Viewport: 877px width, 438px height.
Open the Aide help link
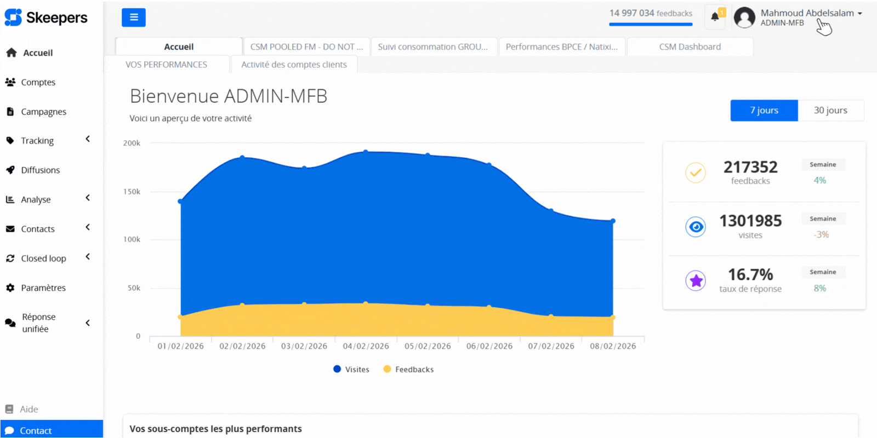coord(29,409)
